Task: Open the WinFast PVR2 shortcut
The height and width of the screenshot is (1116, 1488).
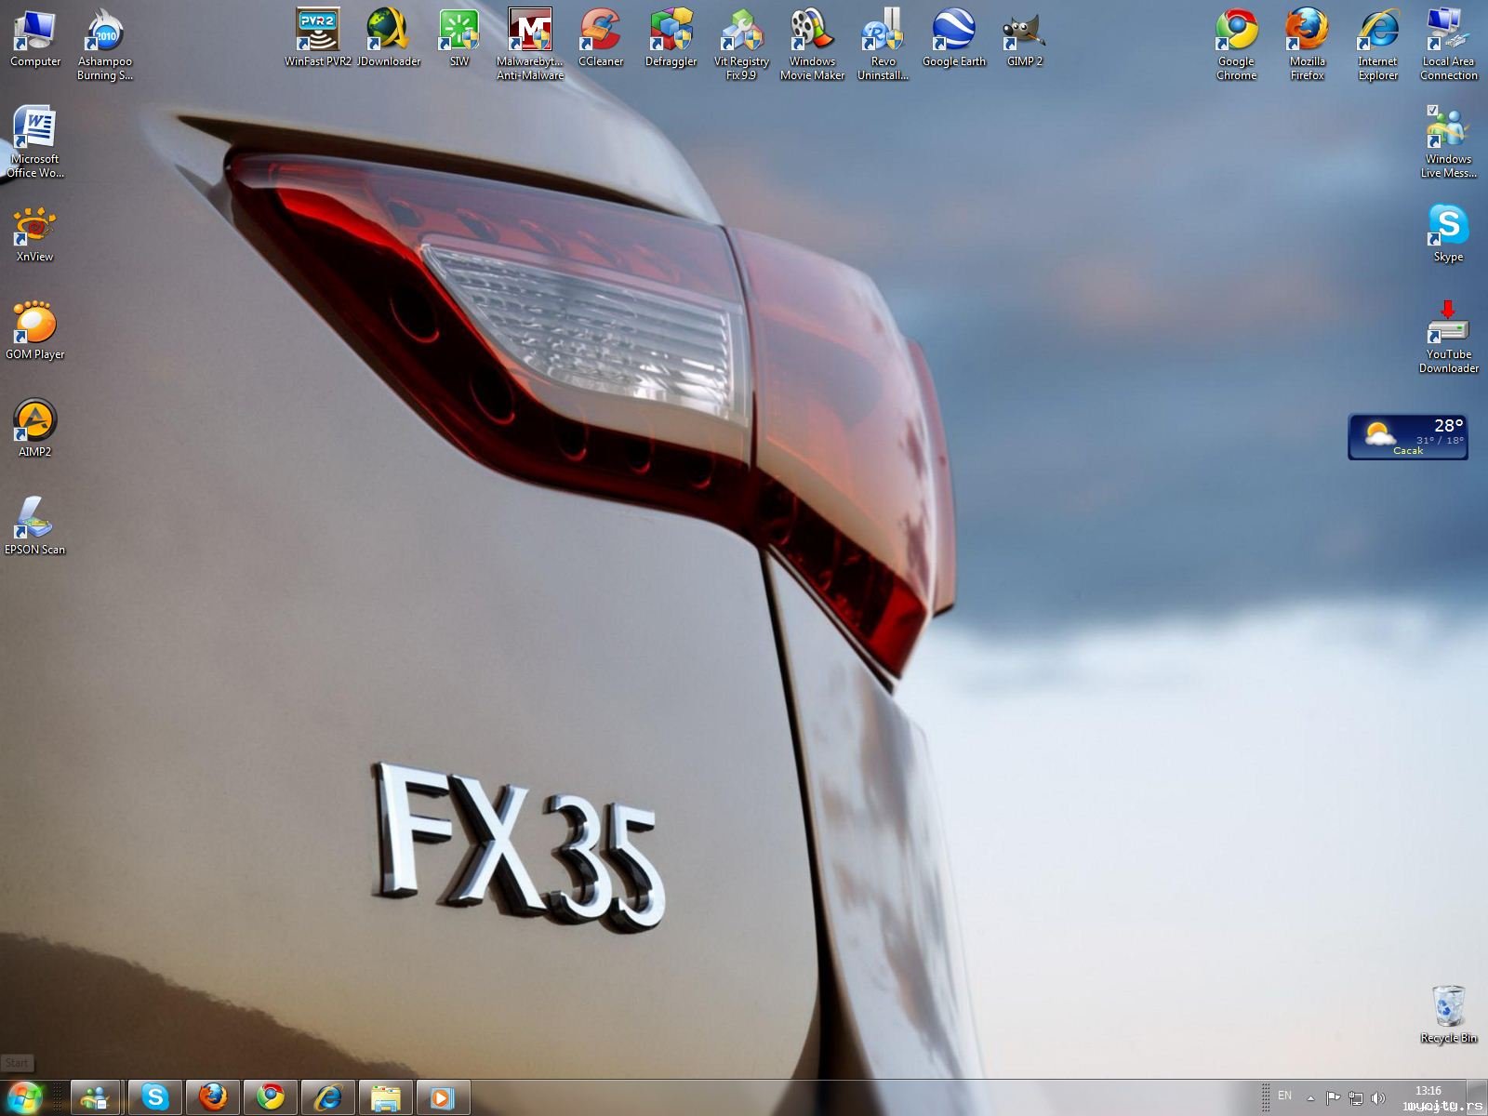Action: click(x=318, y=38)
